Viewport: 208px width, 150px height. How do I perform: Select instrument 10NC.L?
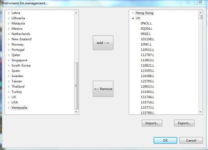[146, 44]
